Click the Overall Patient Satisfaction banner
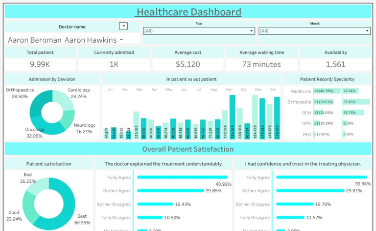This screenshot has height=231, width=376. tap(188, 149)
